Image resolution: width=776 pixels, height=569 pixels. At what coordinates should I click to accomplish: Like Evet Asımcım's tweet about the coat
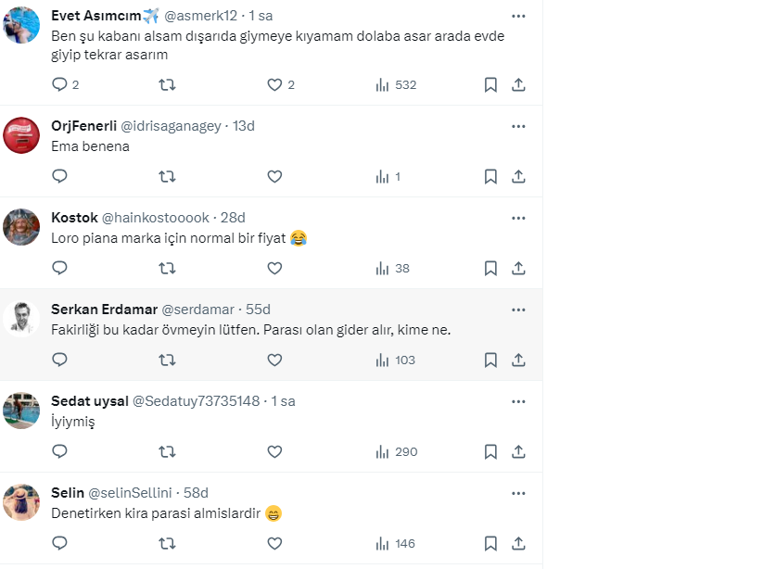click(274, 84)
